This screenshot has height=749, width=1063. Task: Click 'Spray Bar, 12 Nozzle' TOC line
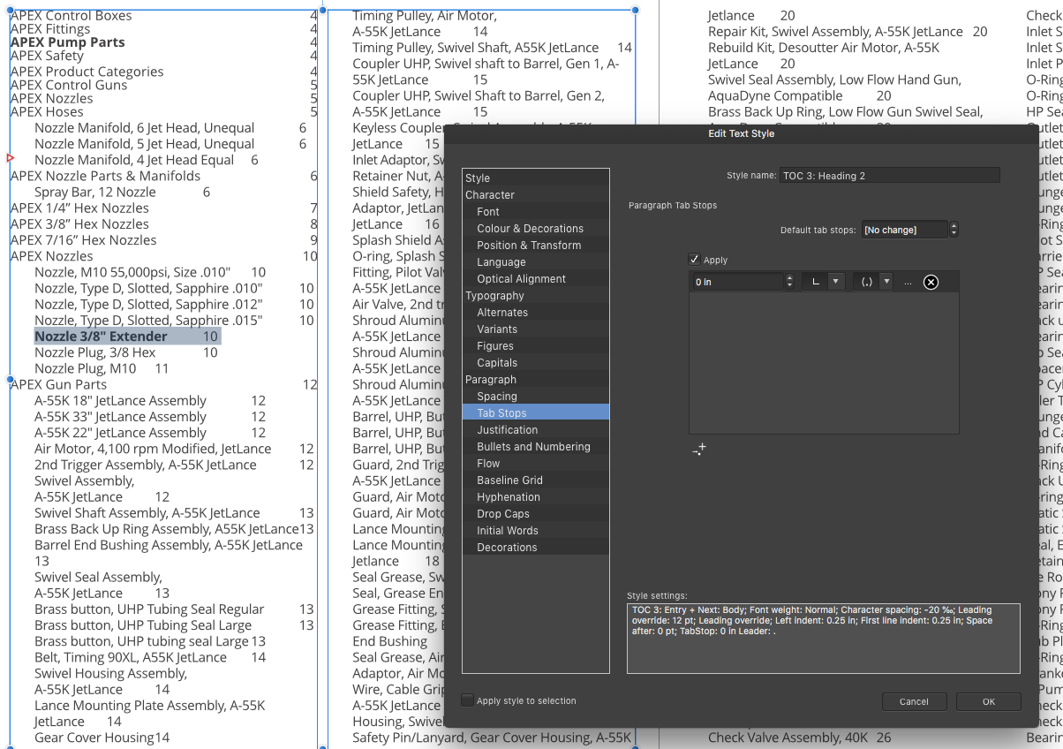click(95, 192)
